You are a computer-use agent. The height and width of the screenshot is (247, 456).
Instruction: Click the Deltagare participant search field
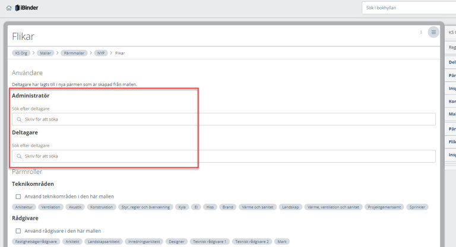pos(226,156)
